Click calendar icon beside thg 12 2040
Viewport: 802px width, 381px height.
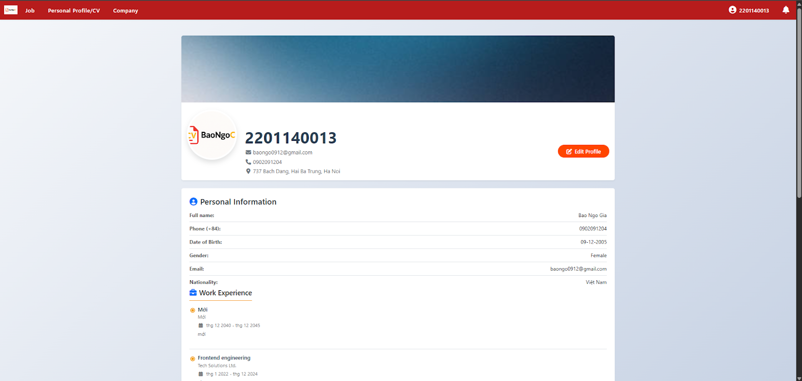pyautogui.click(x=201, y=325)
